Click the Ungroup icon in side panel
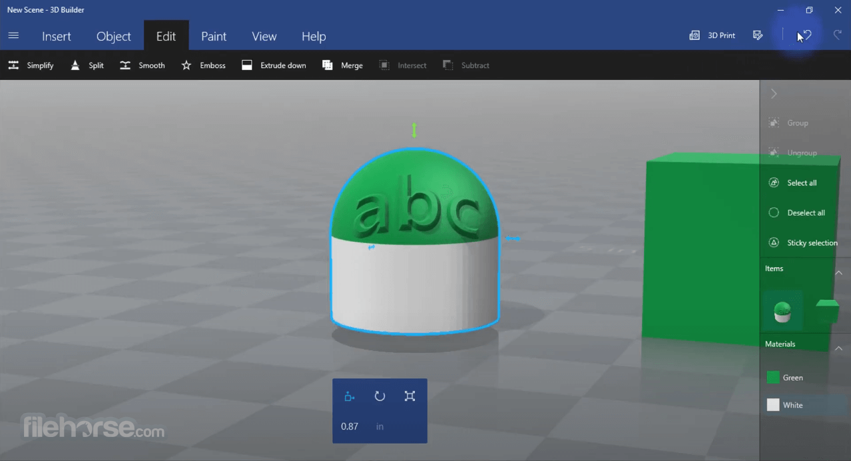 pyautogui.click(x=774, y=153)
